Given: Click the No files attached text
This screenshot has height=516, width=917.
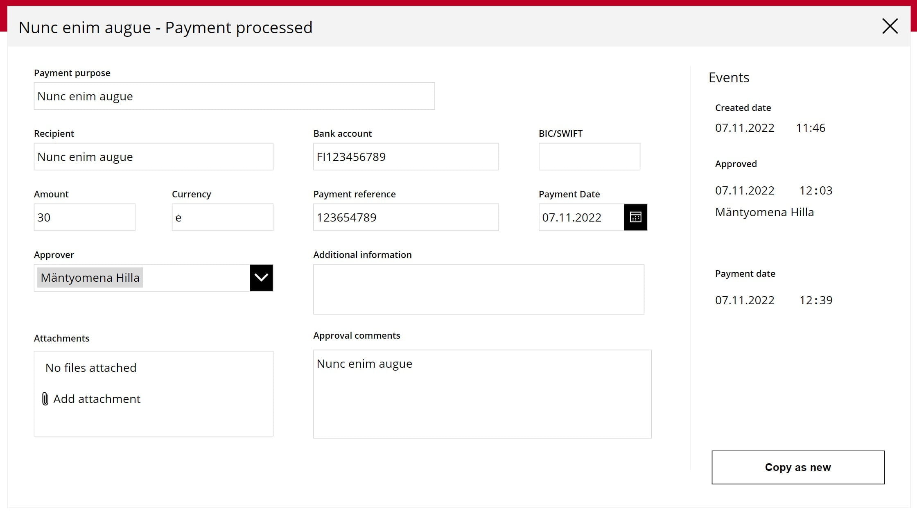Looking at the screenshot, I should (x=90, y=367).
